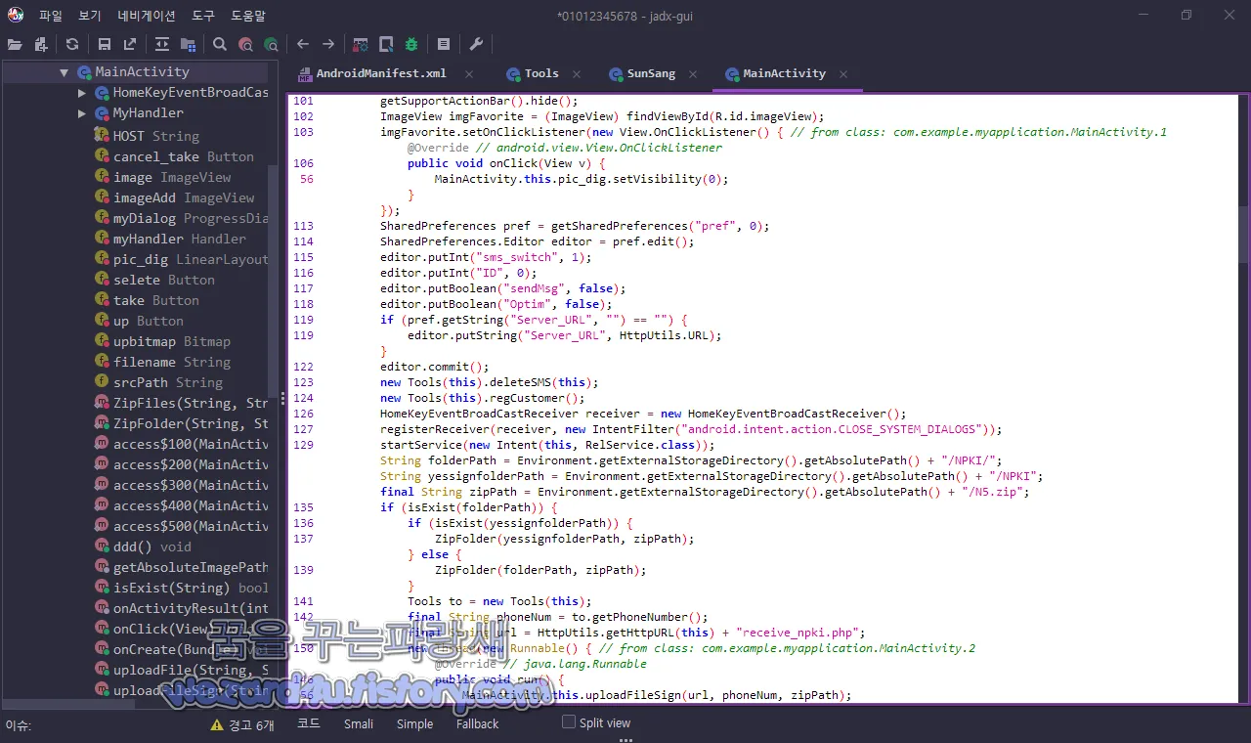
Task: Click the back navigation arrow
Action: click(x=303, y=44)
